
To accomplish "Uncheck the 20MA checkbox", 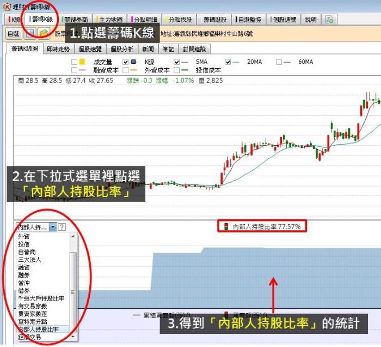I will click(x=228, y=62).
